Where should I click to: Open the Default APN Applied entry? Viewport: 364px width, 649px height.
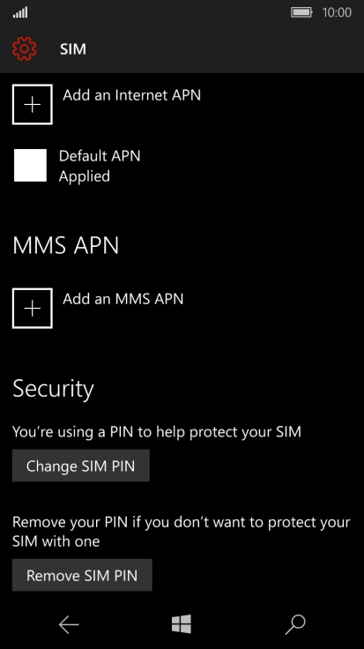point(78,166)
